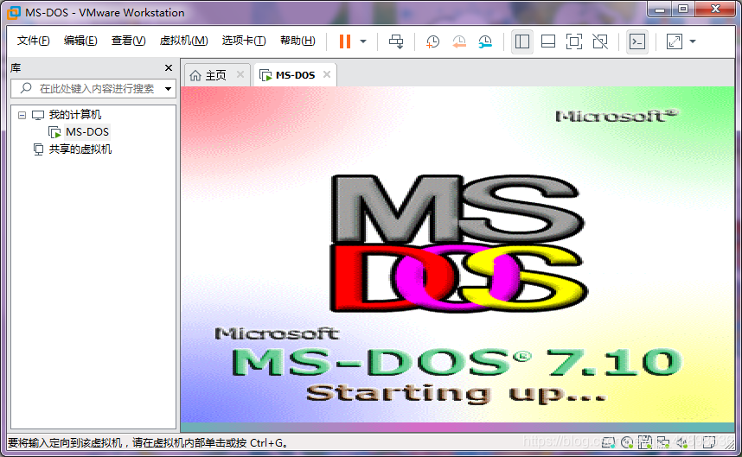Click the orange pause virtual machine button
This screenshot has height=457, width=742.
pyautogui.click(x=345, y=41)
